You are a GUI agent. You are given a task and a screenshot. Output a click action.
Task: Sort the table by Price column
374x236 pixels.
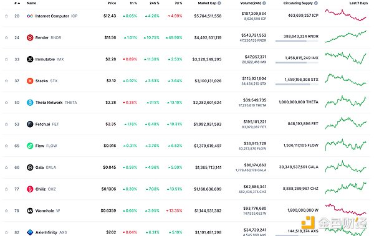pos(112,3)
